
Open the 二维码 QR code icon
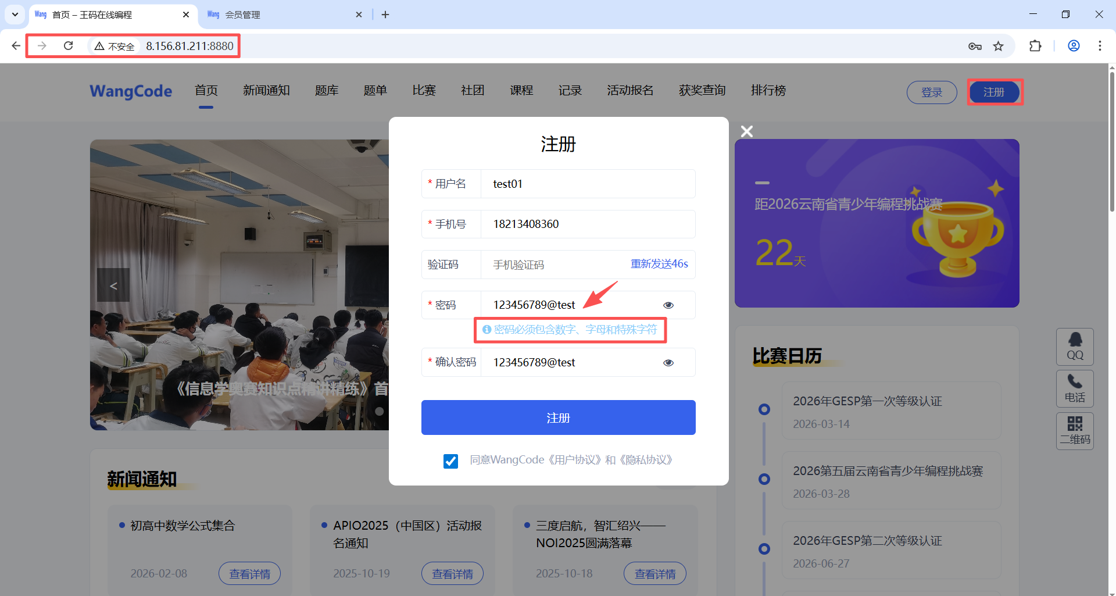coord(1075,431)
